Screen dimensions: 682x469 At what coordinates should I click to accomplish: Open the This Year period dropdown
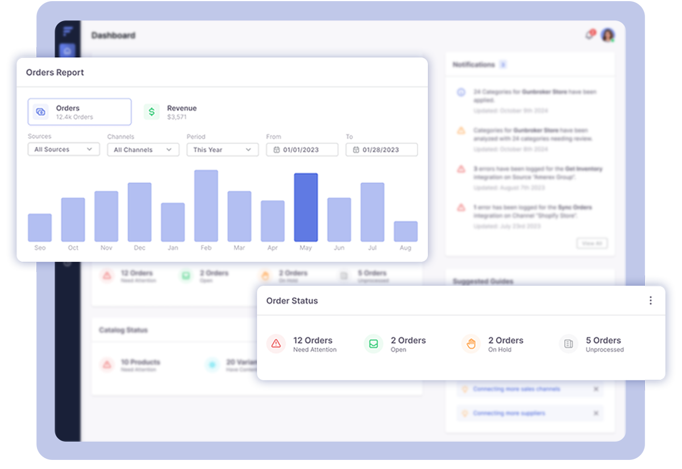[223, 149]
